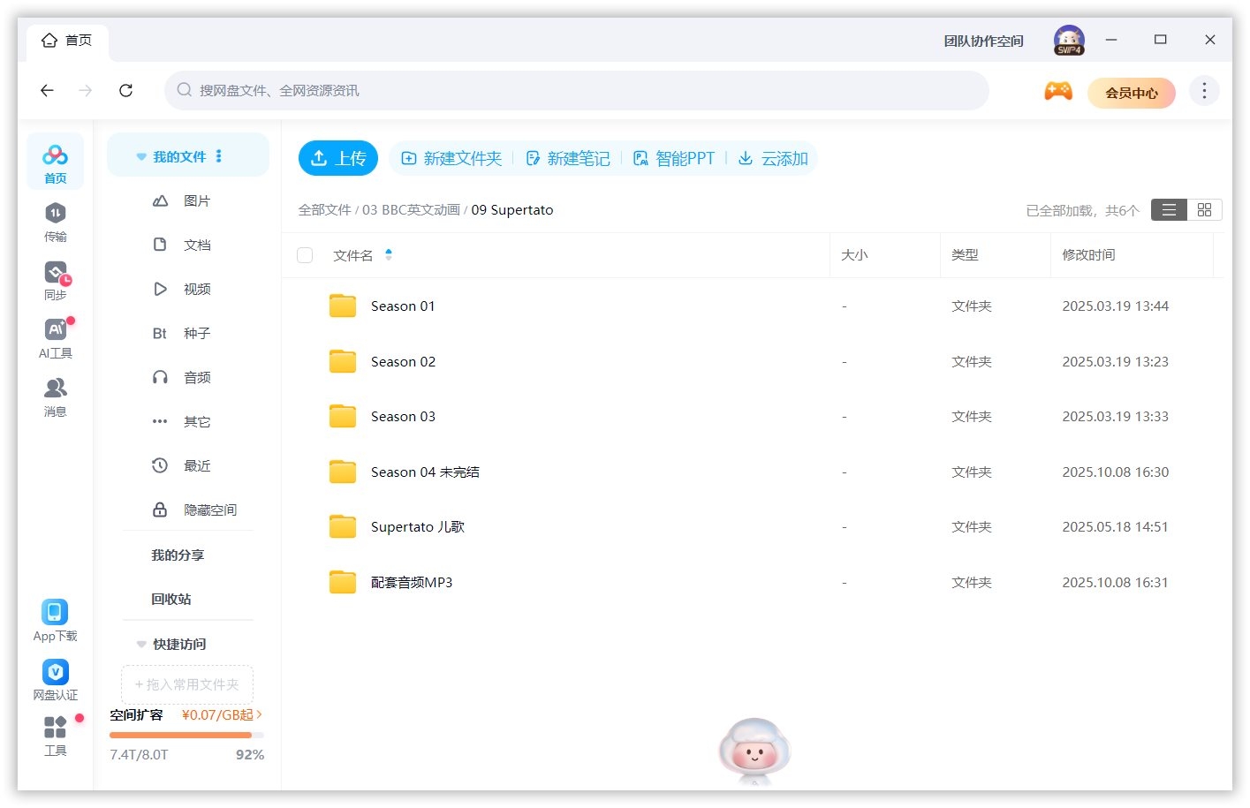This screenshot has width=1250, height=808.
Task: Open the three-dot overflow menu top right
Action: pos(1203,90)
